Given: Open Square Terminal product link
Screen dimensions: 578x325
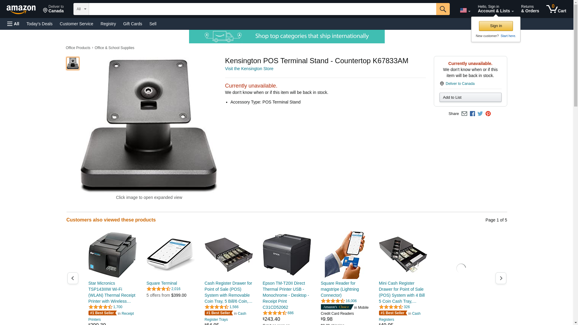Looking at the screenshot, I should tap(161, 283).
